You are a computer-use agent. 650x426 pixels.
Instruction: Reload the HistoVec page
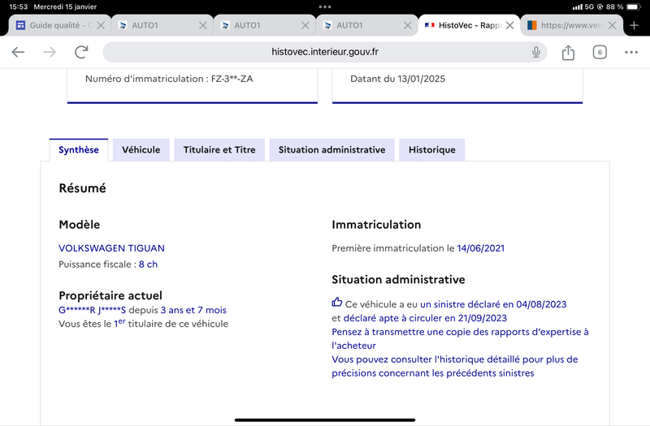coord(82,52)
